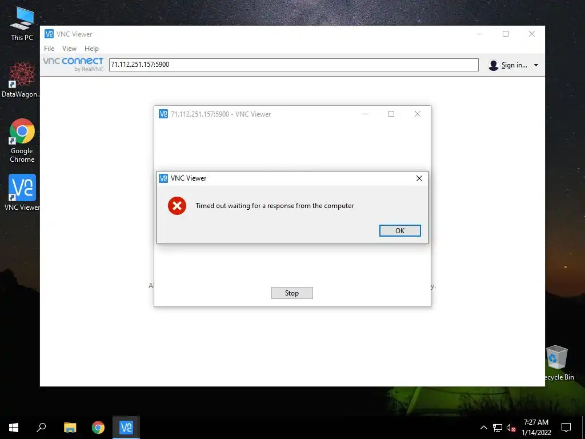The width and height of the screenshot is (585, 439).
Task: Open File Explorer from the taskbar
Action: [x=70, y=428]
